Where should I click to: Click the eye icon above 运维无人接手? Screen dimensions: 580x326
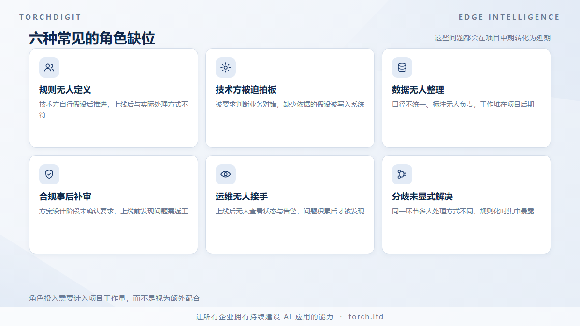coord(226,174)
